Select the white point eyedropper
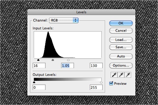The image size is (158, 105). [x=128, y=75]
